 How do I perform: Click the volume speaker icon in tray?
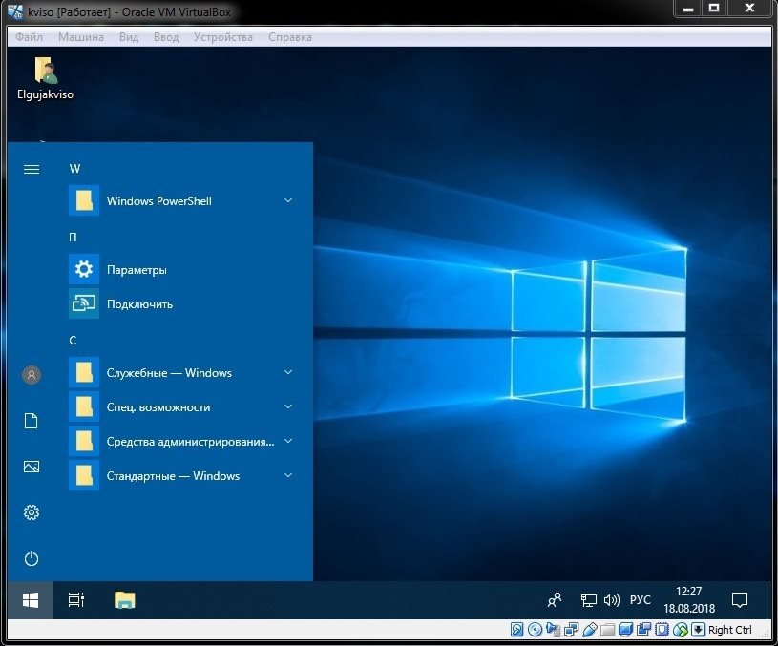(x=611, y=600)
